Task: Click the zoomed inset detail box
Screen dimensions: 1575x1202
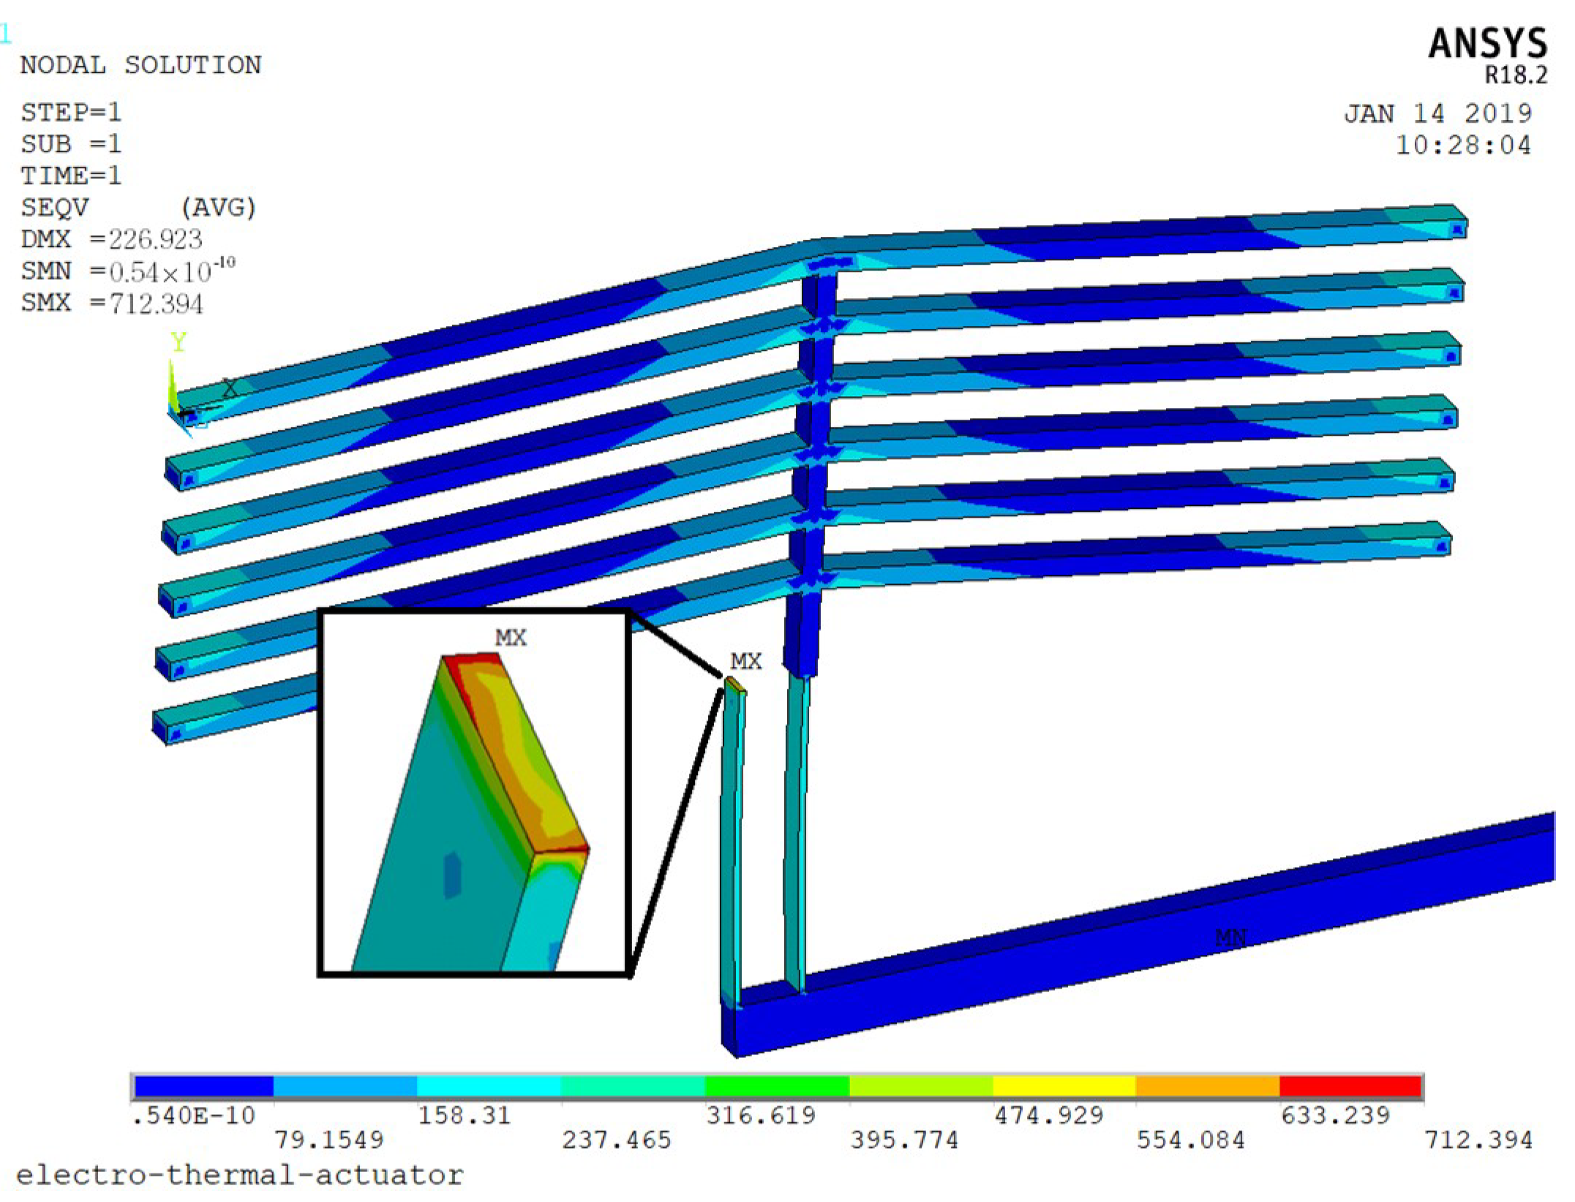Action: pos(473,793)
